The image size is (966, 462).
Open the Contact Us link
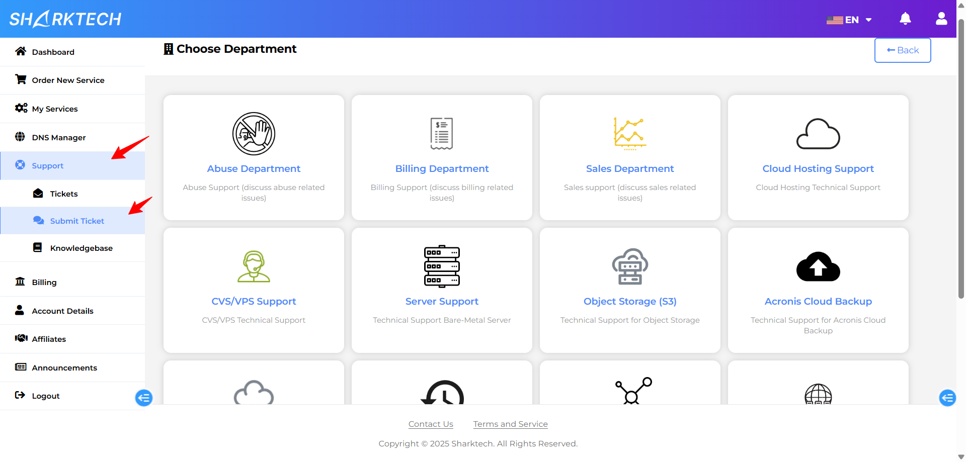[431, 424]
